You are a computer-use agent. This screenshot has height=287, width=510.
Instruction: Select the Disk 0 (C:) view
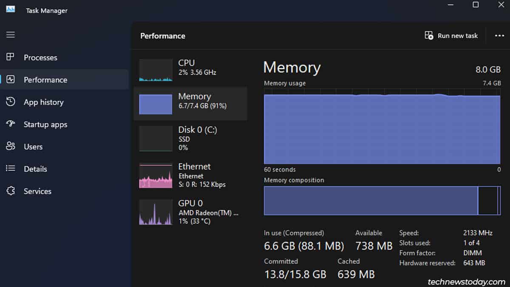point(190,138)
